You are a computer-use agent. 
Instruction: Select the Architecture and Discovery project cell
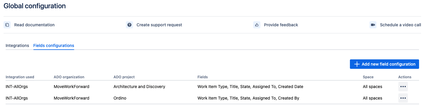click(x=139, y=87)
